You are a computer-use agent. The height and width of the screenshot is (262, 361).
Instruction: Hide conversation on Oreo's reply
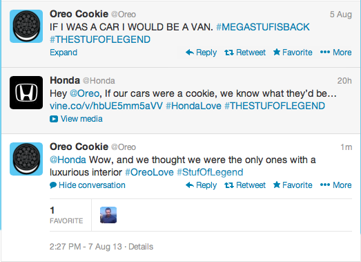88,185
